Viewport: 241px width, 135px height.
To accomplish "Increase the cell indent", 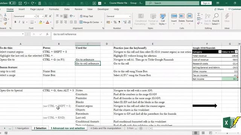I will coord(75,22).
